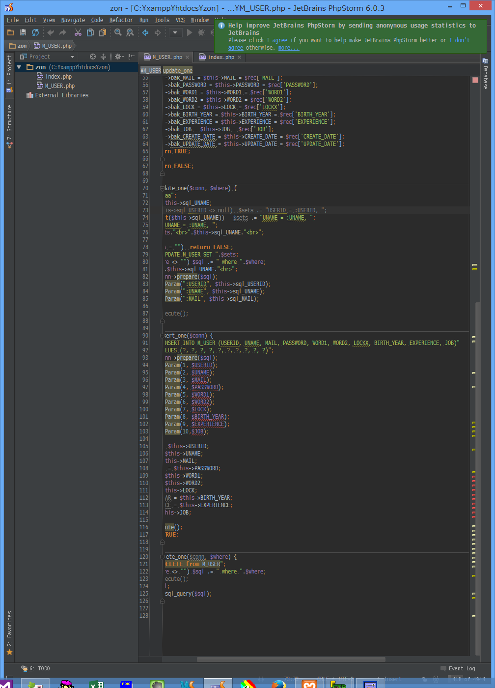Click the Find magnifier icon in toolbar
495x688 pixels.
click(118, 32)
